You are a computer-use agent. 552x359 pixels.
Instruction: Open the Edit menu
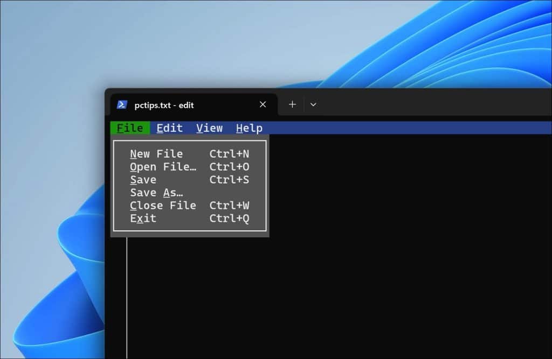[170, 128]
